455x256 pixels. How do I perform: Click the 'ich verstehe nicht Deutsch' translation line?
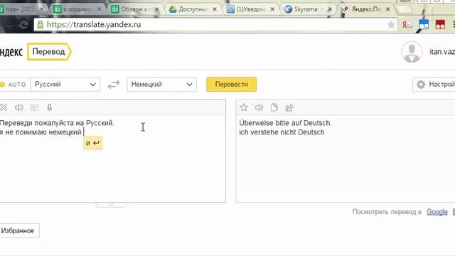[x=282, y=132]
